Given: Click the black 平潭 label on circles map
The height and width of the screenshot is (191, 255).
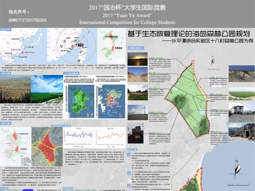Looking at the screenshot, I should pos(81,45).
